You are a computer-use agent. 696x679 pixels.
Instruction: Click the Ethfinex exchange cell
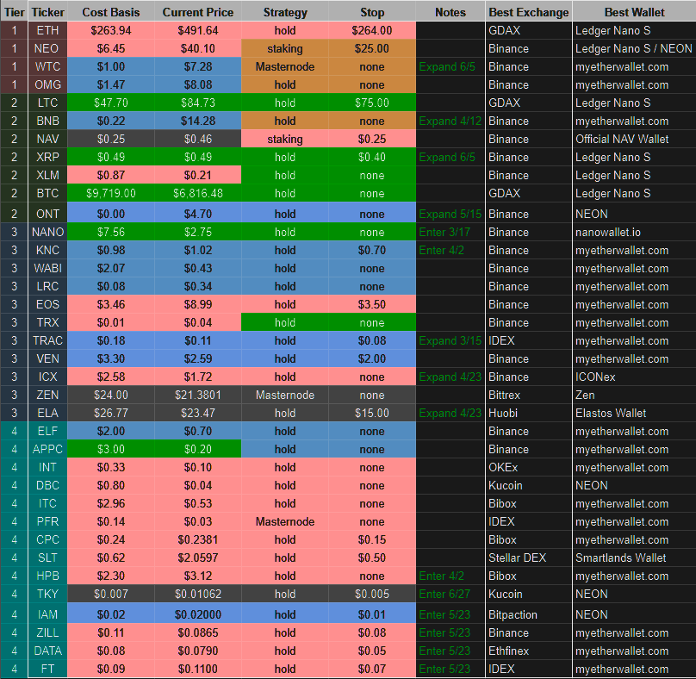(529, 651)
